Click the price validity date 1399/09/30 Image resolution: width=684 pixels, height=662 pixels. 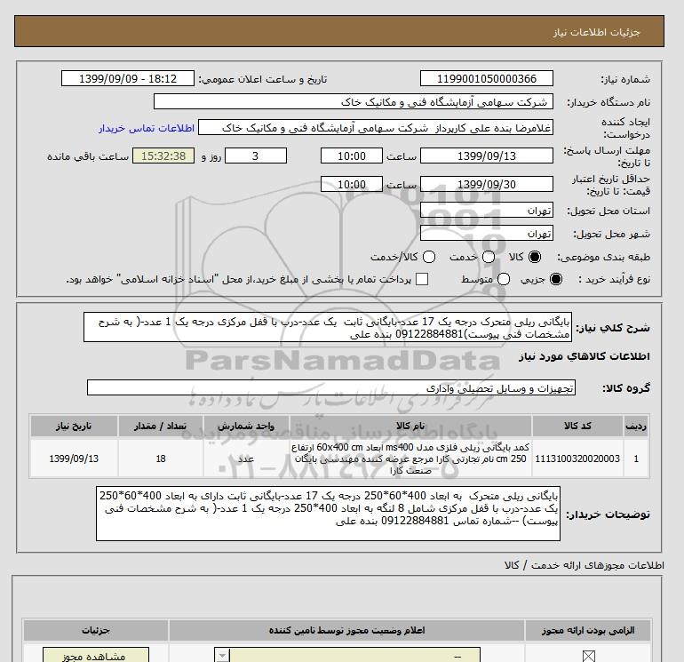487,184
